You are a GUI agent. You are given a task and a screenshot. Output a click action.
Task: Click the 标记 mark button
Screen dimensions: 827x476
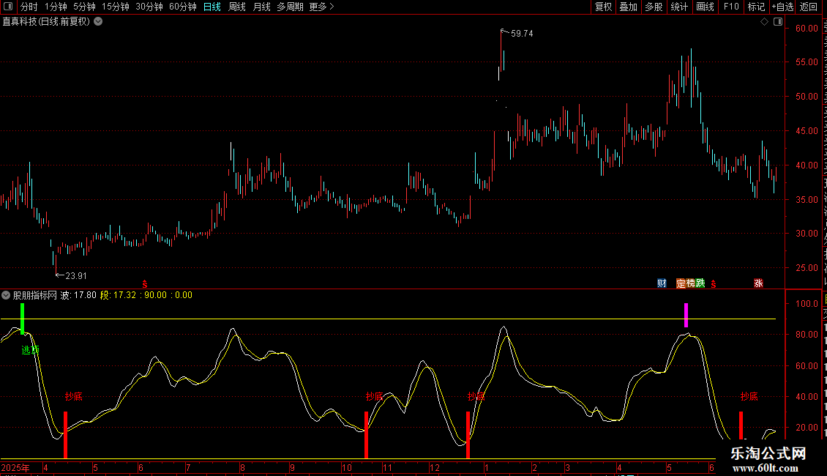(756, 7)
